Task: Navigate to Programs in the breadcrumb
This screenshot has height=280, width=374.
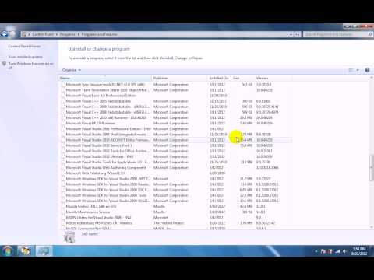Action: click(67, 34)
